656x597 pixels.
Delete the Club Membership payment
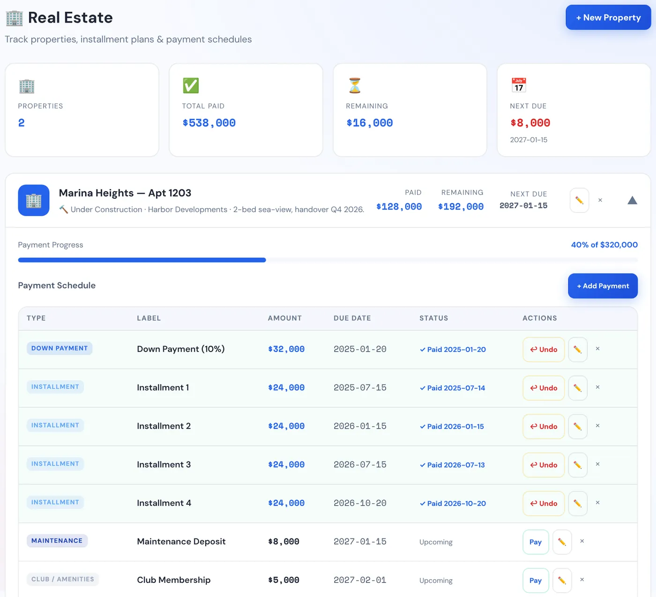coord(582,579)
